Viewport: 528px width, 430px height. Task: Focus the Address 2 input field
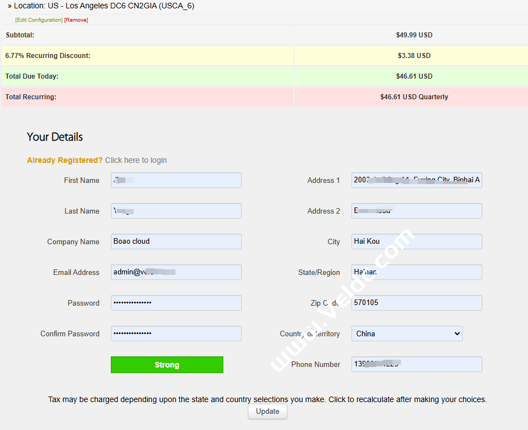(417, 211)
